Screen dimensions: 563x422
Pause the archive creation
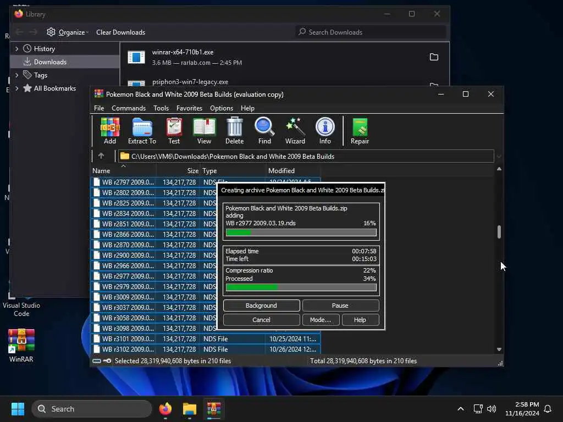340,306
